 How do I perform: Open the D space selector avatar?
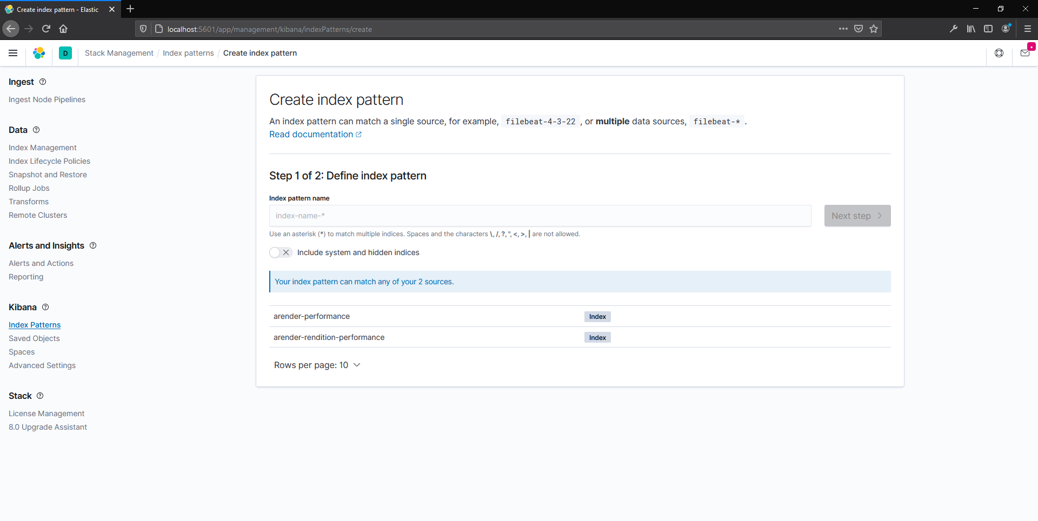65,53
